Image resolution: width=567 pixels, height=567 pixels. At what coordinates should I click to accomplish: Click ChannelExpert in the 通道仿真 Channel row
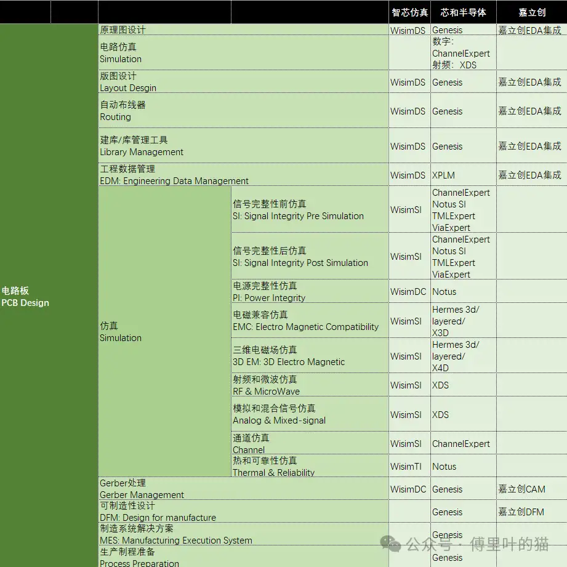click(x=463, y=444)
